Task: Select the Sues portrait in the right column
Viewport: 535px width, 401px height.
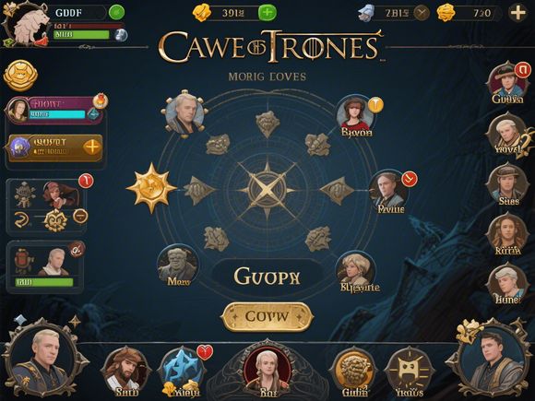Action: pos(508,184)
